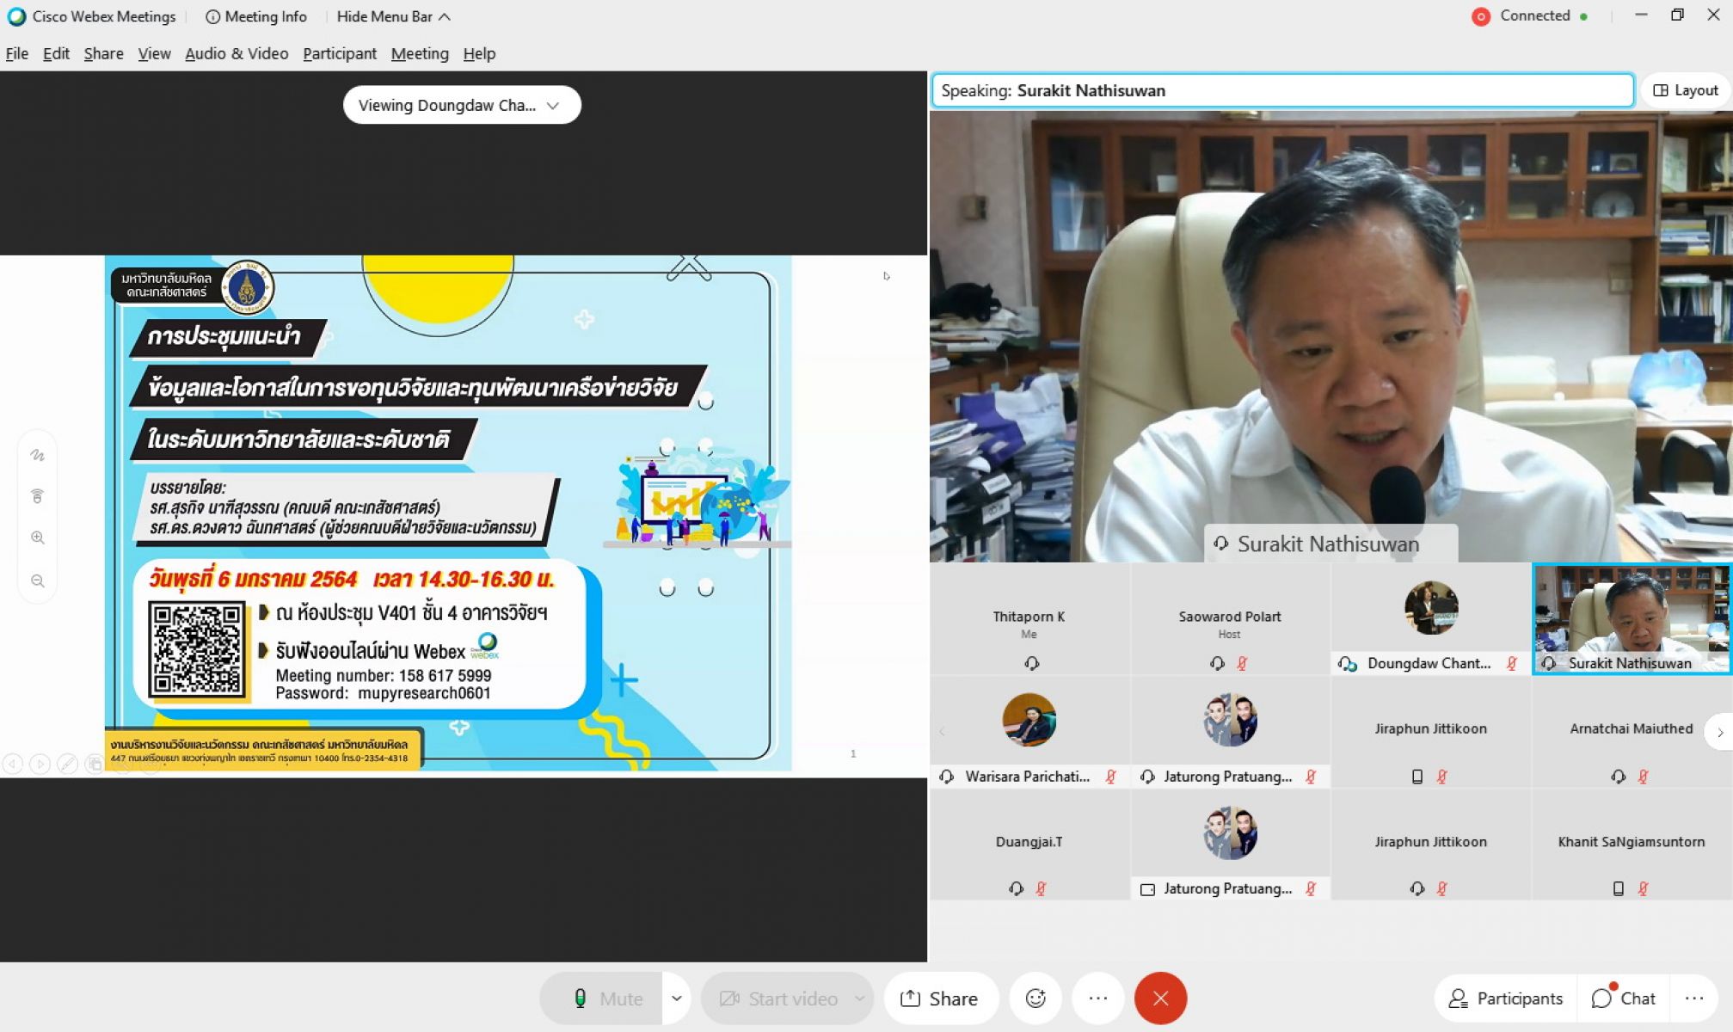
Task: Click Saowarod Polart's muted microphone icon
Action: click(1242, 663)
